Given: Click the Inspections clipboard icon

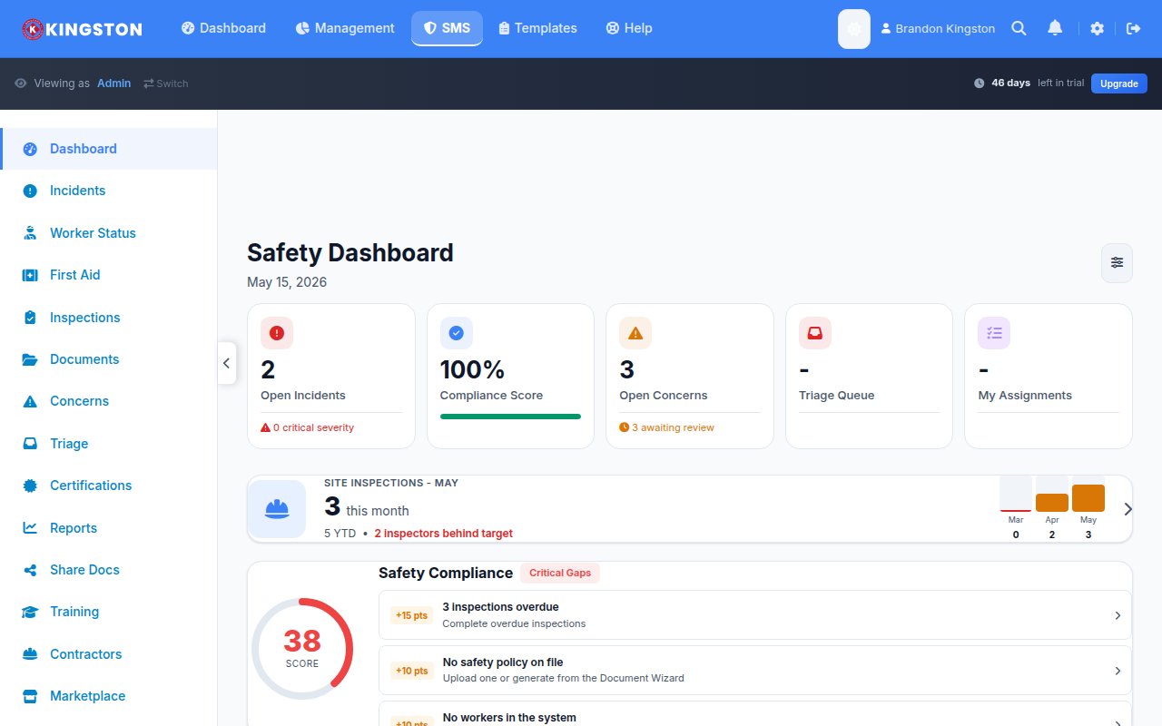Looking at the screenshot, I should click(30, 318).
